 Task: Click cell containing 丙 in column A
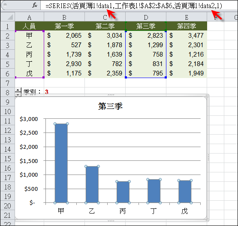click(30, 54)
